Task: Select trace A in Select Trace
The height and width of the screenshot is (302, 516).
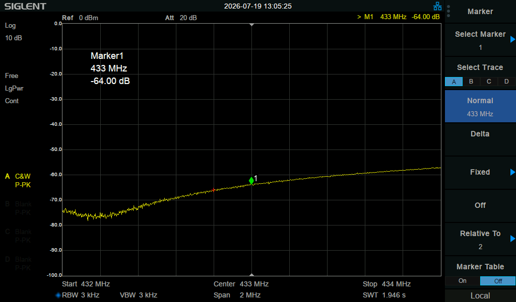Action: click(454, 82)
